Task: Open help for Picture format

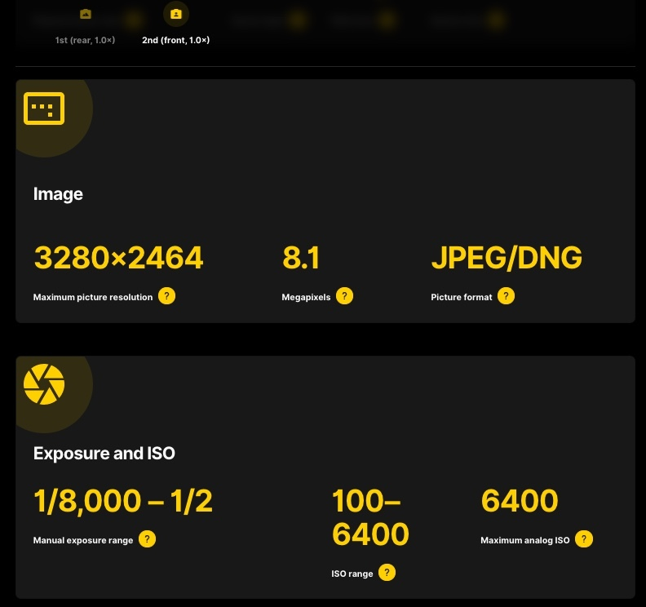Action: (x=506, y=296)
